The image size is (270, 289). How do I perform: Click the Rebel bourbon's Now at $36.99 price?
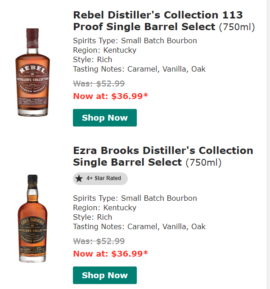point(110,96)
